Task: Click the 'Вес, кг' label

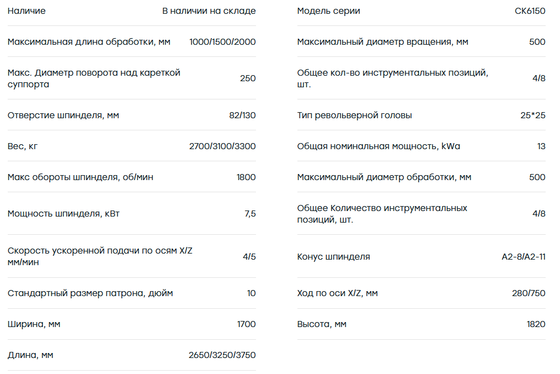Action: tap(23, 146)
